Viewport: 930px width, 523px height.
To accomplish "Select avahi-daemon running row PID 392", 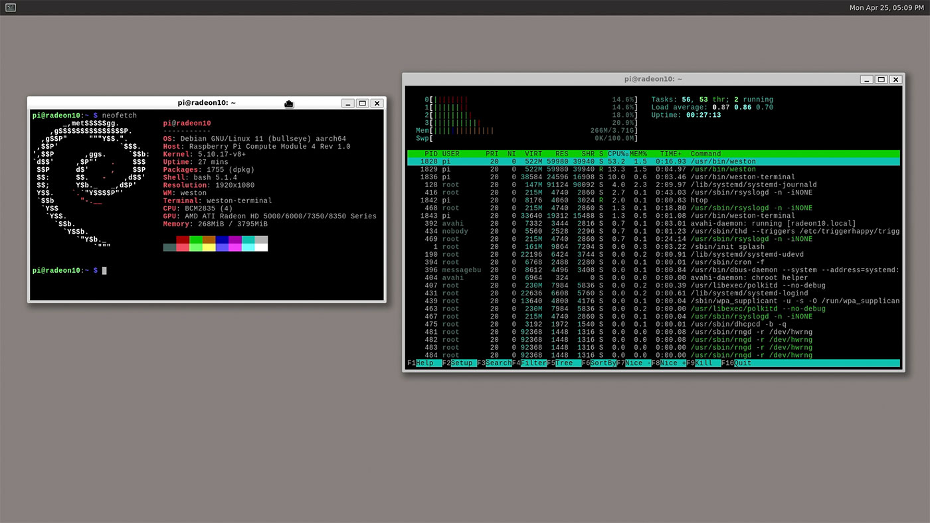I will (x=654, y=224).
